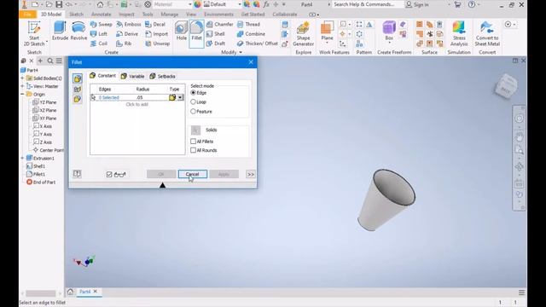Switch to the Inspect ribbon tab
The height and width of the screenshot is (307, 546).
coord(126,14)
